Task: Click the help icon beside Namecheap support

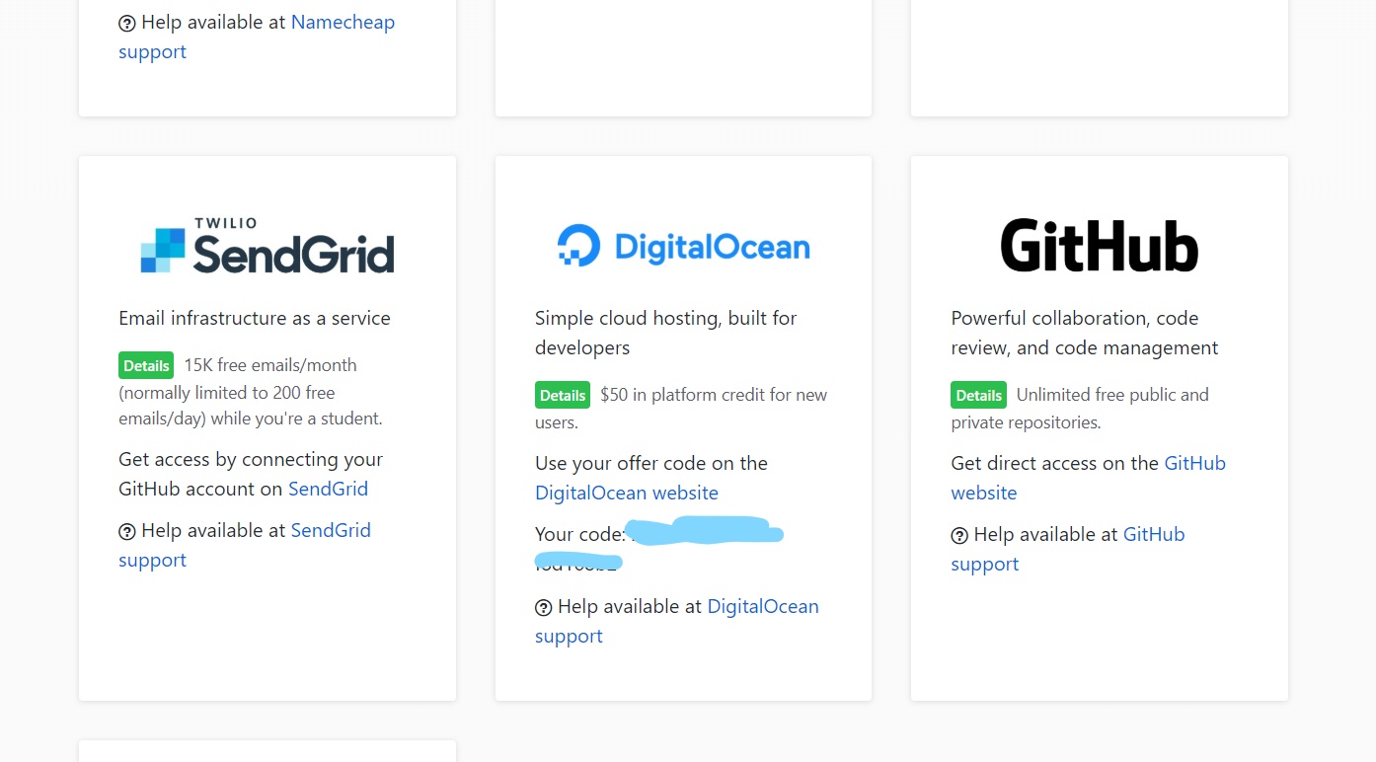Action: (127, 23)
